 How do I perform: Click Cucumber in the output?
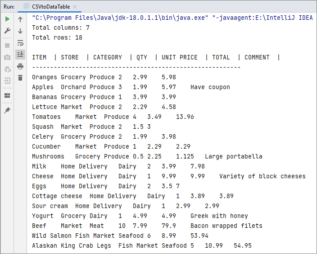(x=46, y=147)
